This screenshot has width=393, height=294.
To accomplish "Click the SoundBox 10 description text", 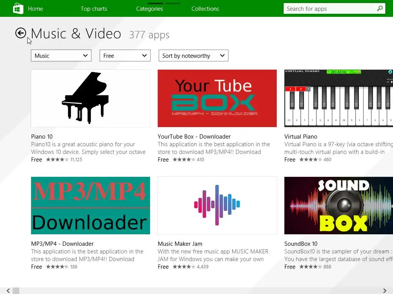I will click(x=339, y=255).
